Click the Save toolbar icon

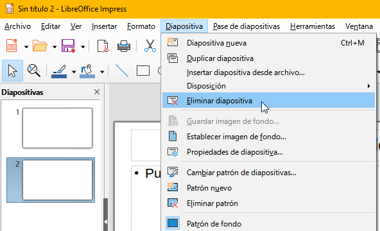coord(68,46)
